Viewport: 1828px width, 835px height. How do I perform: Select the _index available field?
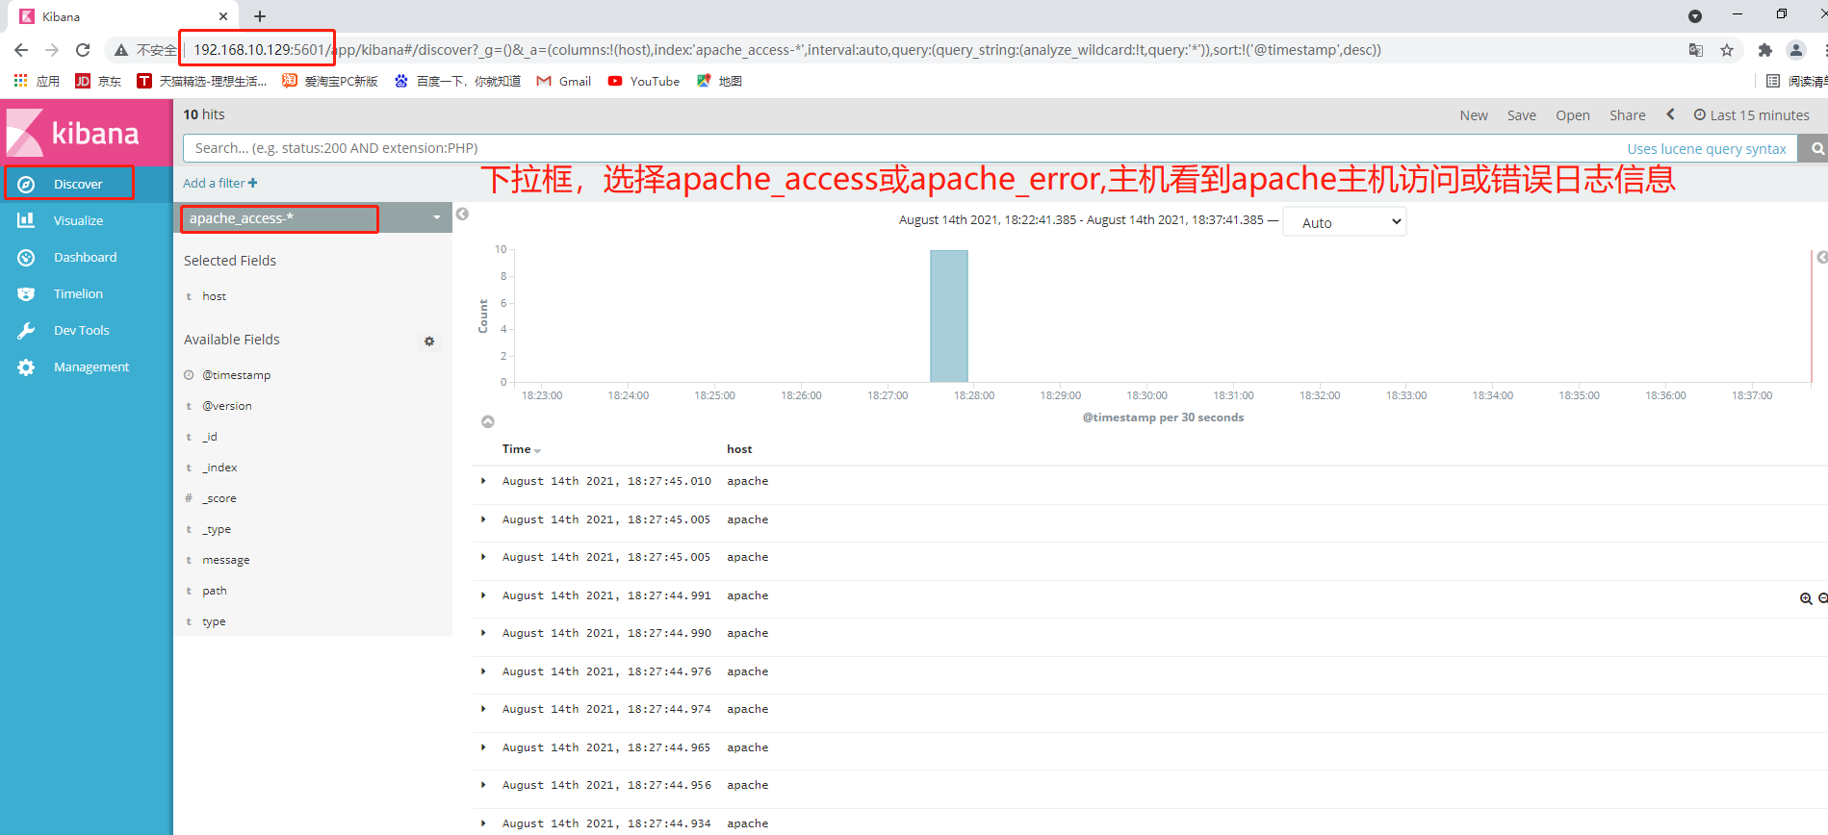[219, 468]
